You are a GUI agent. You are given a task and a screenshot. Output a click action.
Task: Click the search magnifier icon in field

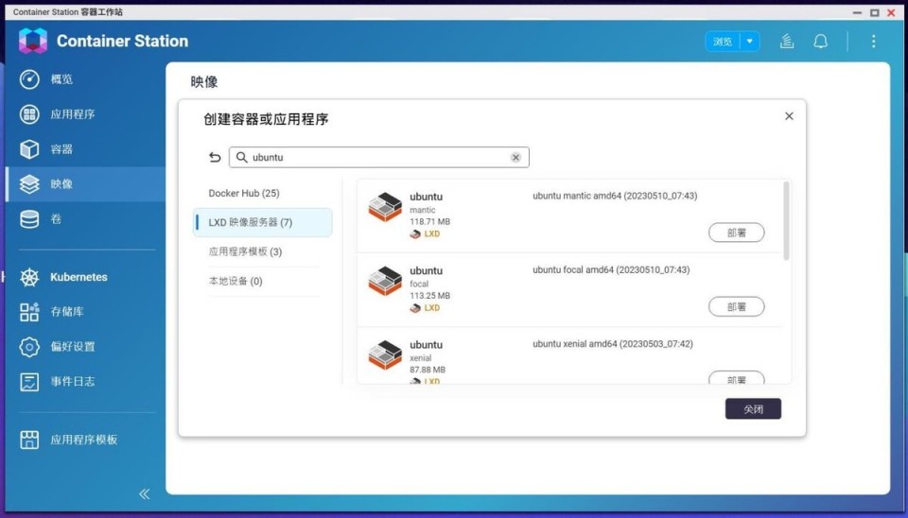[242, 158]
